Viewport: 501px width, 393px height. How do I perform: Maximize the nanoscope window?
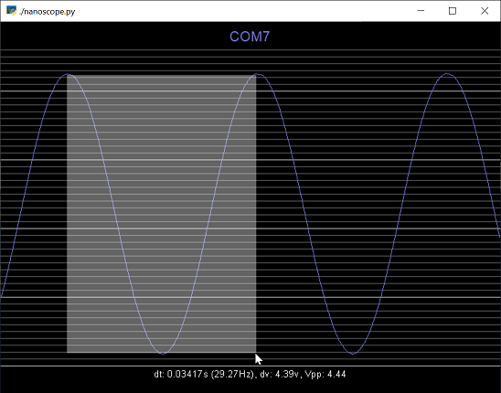pos(453,11)
